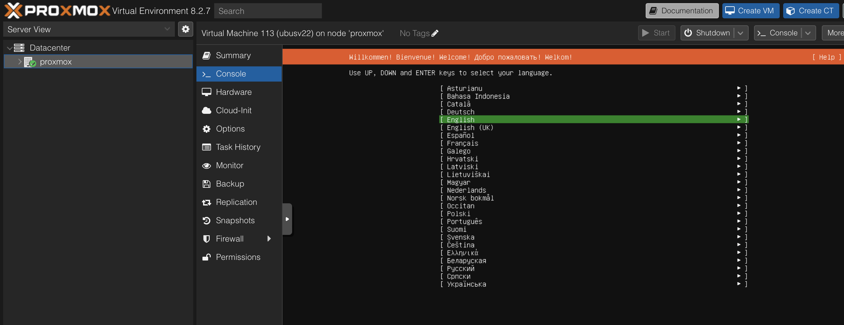The image size is (844, 325).
Task: Select Français in the language list
Action: [x=593, y=143]
